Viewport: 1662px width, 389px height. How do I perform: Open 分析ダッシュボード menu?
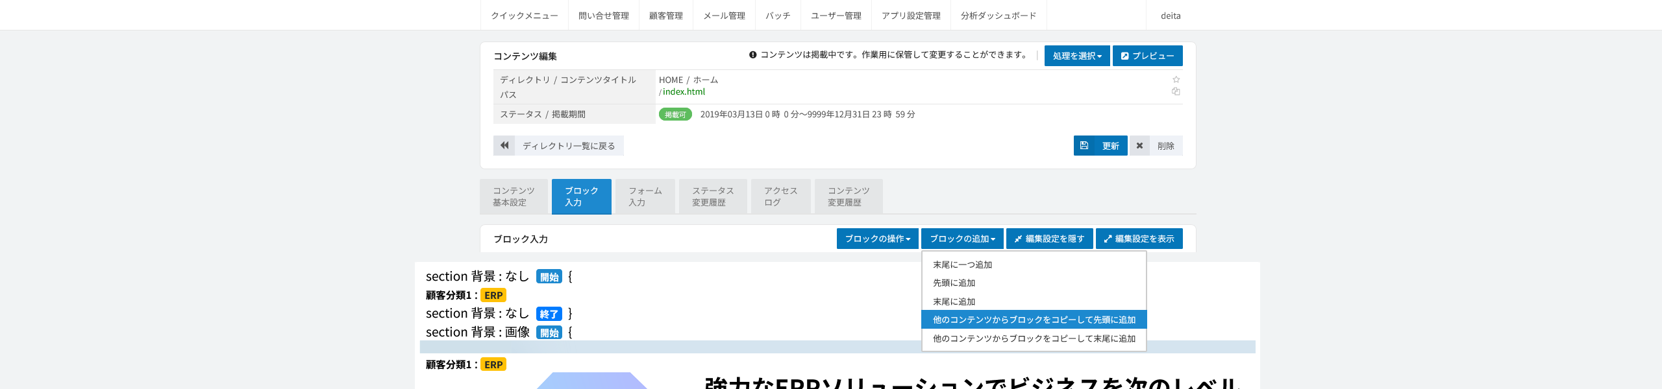pyautogui.click(x=998, y=16)
